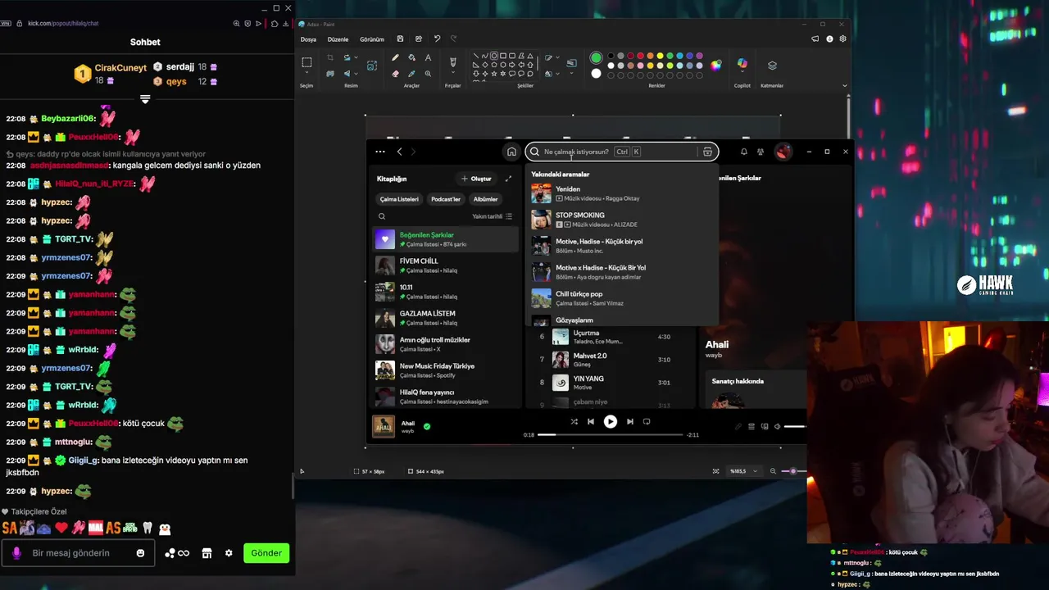1049x590 pixels.
Task: Open Düzenle menu in Paint
Action: 338,39
